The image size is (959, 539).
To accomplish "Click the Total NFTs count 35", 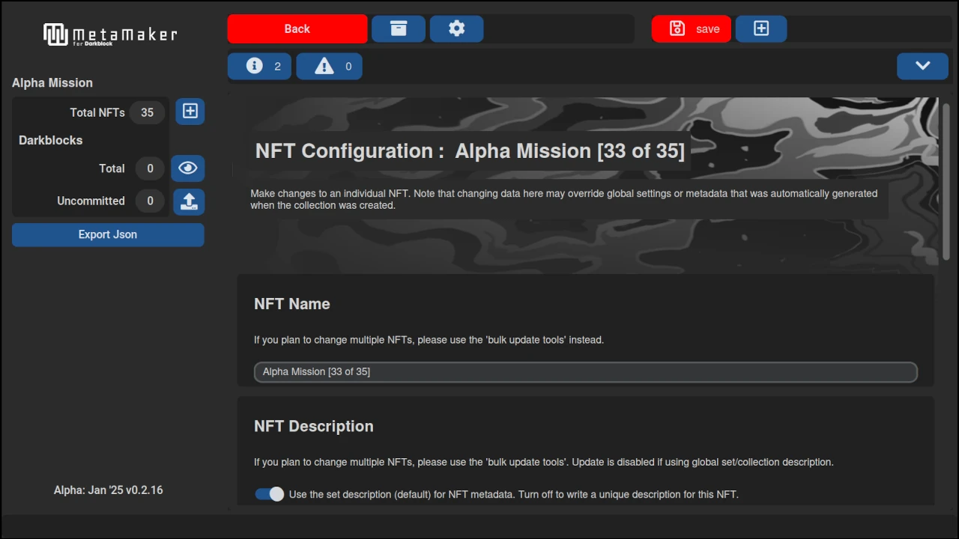I will point(147,112).
